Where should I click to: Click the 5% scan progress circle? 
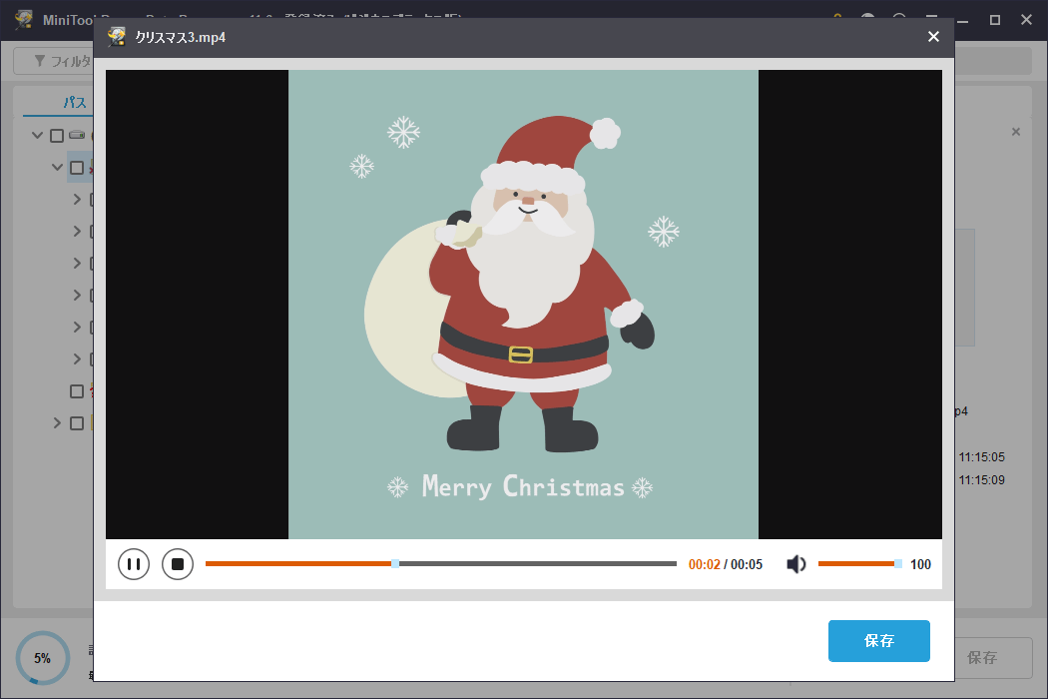42,658
